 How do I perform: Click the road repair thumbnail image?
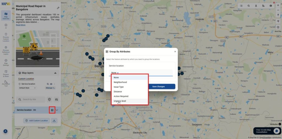point(38,49)
